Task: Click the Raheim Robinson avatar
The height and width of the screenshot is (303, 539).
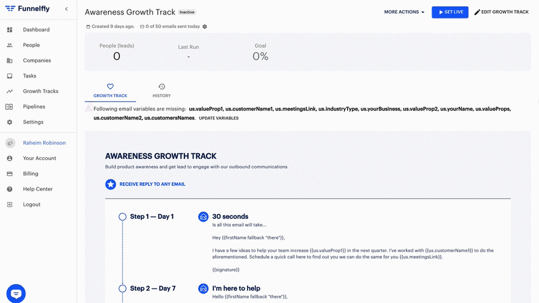Action: [x=10, y=143]
